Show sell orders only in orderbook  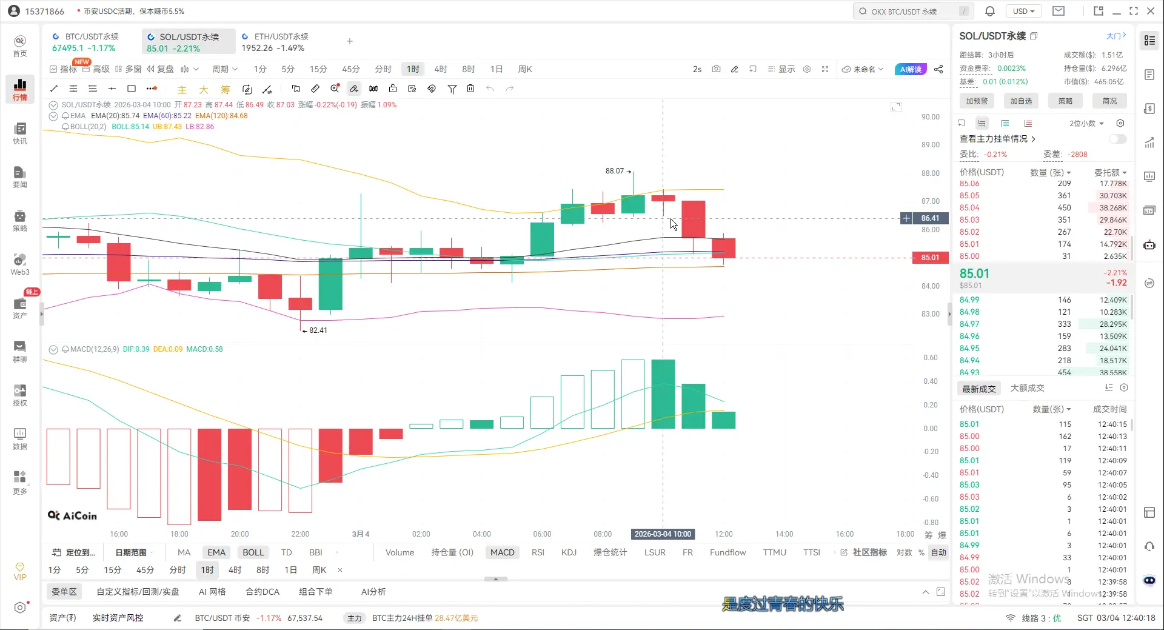pyautogui.click(x=1028, y=123)
